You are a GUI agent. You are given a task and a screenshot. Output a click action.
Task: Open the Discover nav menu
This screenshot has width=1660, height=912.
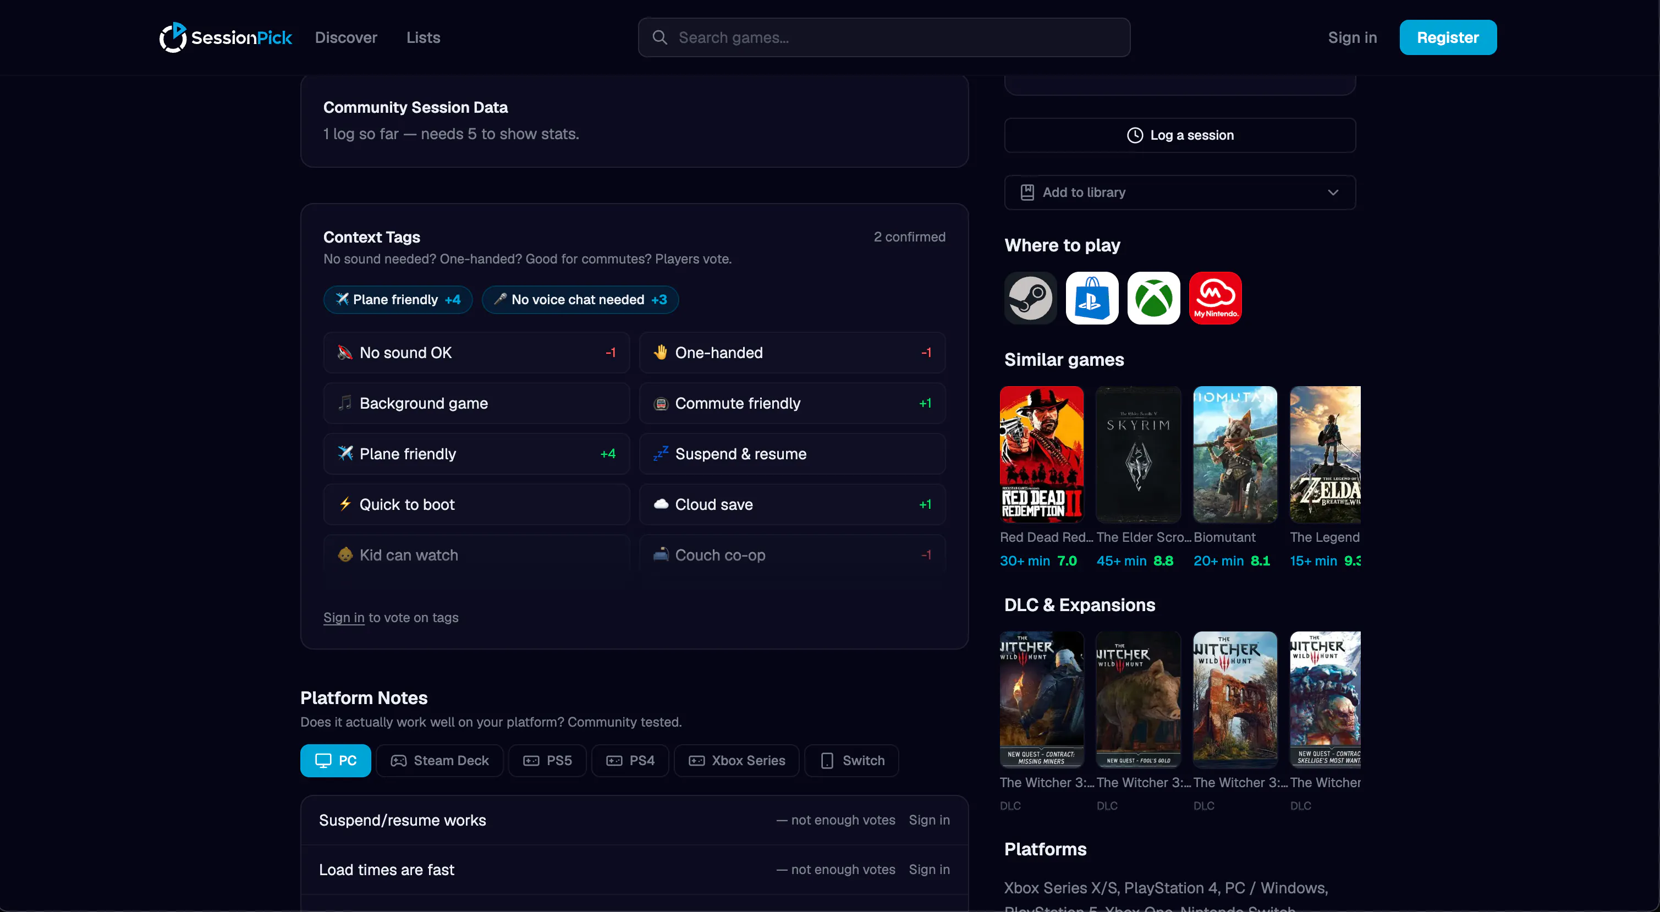click(346, 37)
